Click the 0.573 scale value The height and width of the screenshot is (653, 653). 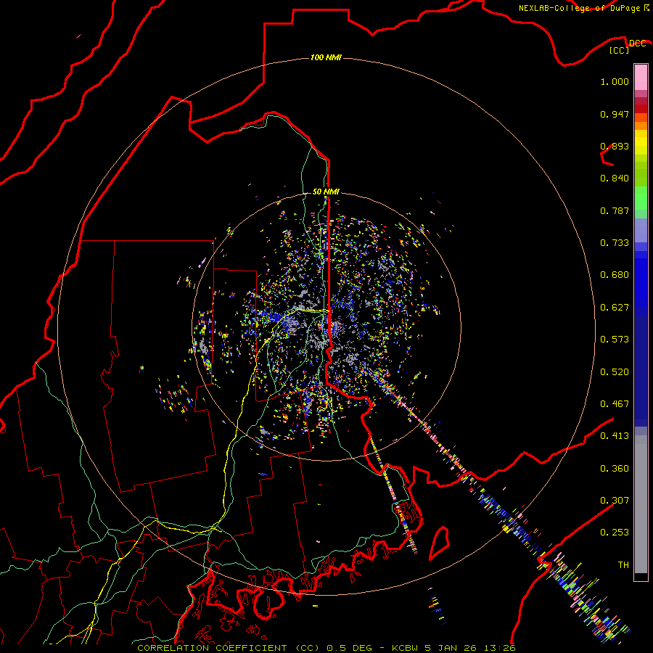pyautogui.click(x=615, y=340)
